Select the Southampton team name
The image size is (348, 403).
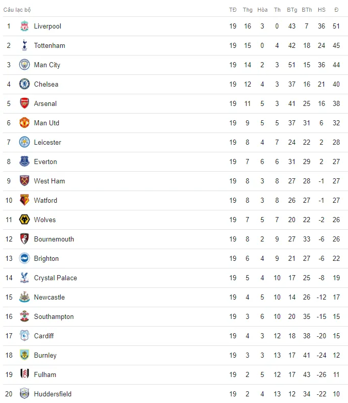click(x=54, y=317)
